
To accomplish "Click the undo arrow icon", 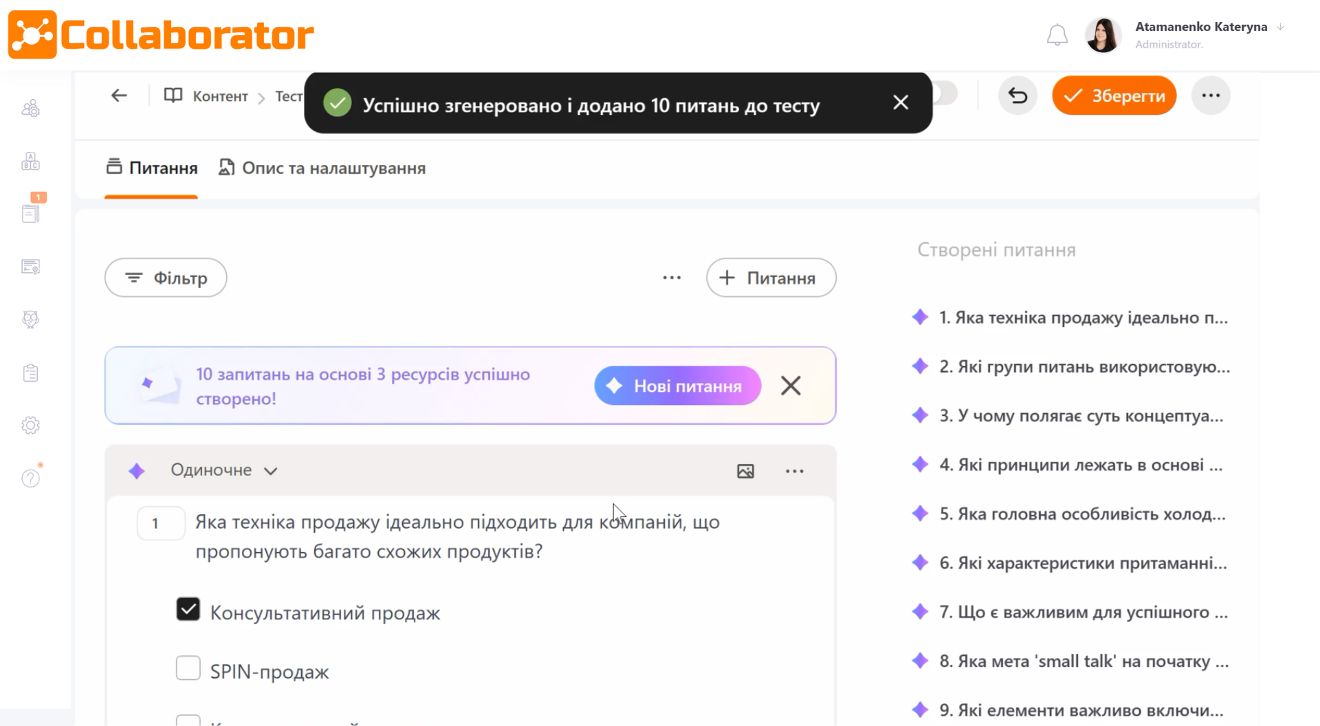I will click(1017, 96).
